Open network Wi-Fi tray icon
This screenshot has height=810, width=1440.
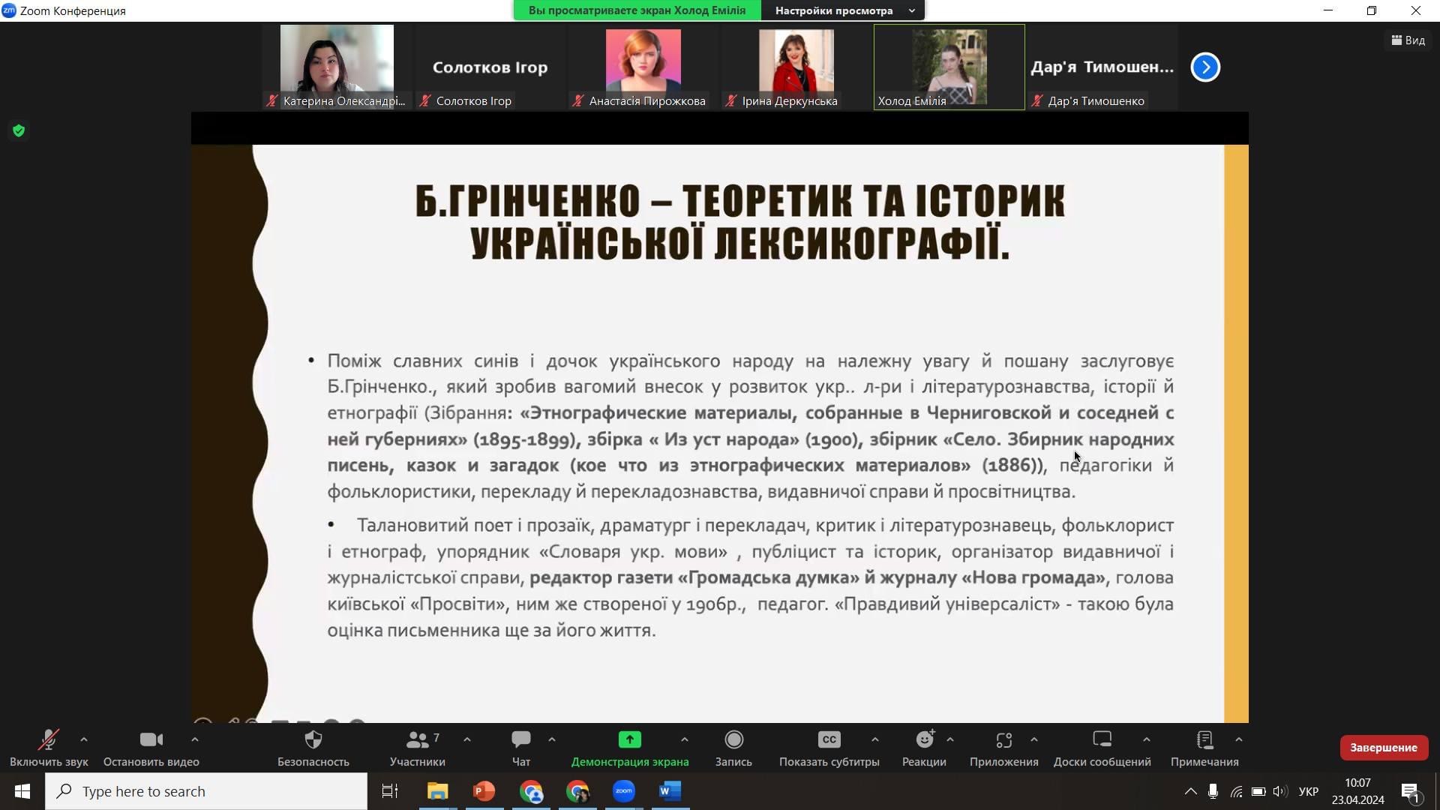click(1236, 791)
